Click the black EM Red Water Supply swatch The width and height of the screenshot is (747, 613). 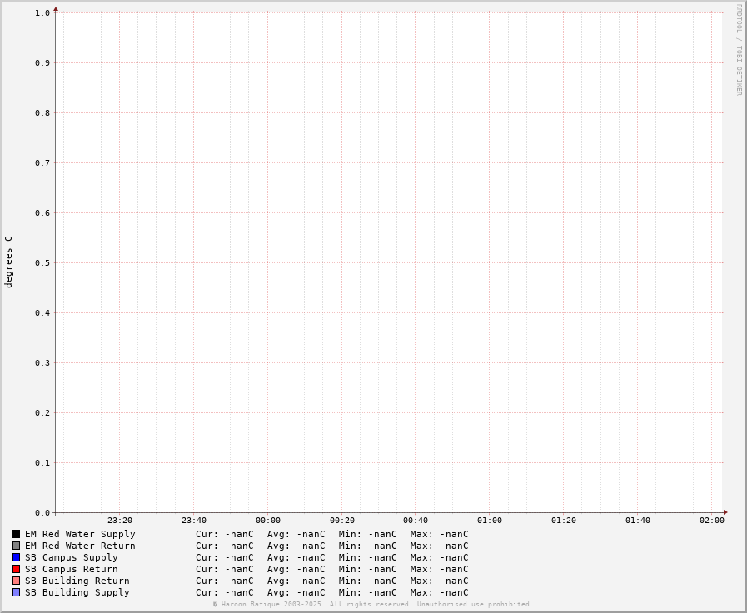[x=16, y=534]
